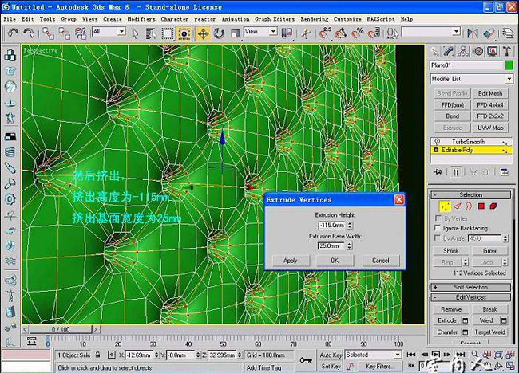This screenshot has width=519, height=373.
Task: Collapse the Selection rollout
Action: [470, 194]
